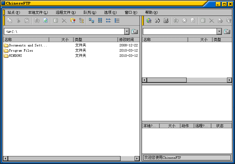This screenshot has width=235, height=164.
Task: Click local pane horizontal scrollbar left arrow
Action: coord(6,159)
